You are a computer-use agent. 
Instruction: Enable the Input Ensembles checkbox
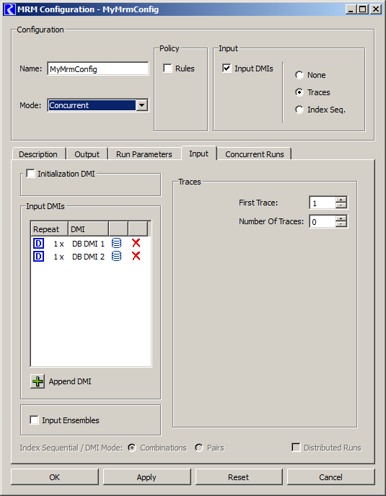pyautogui.click(x=34, y=420)
